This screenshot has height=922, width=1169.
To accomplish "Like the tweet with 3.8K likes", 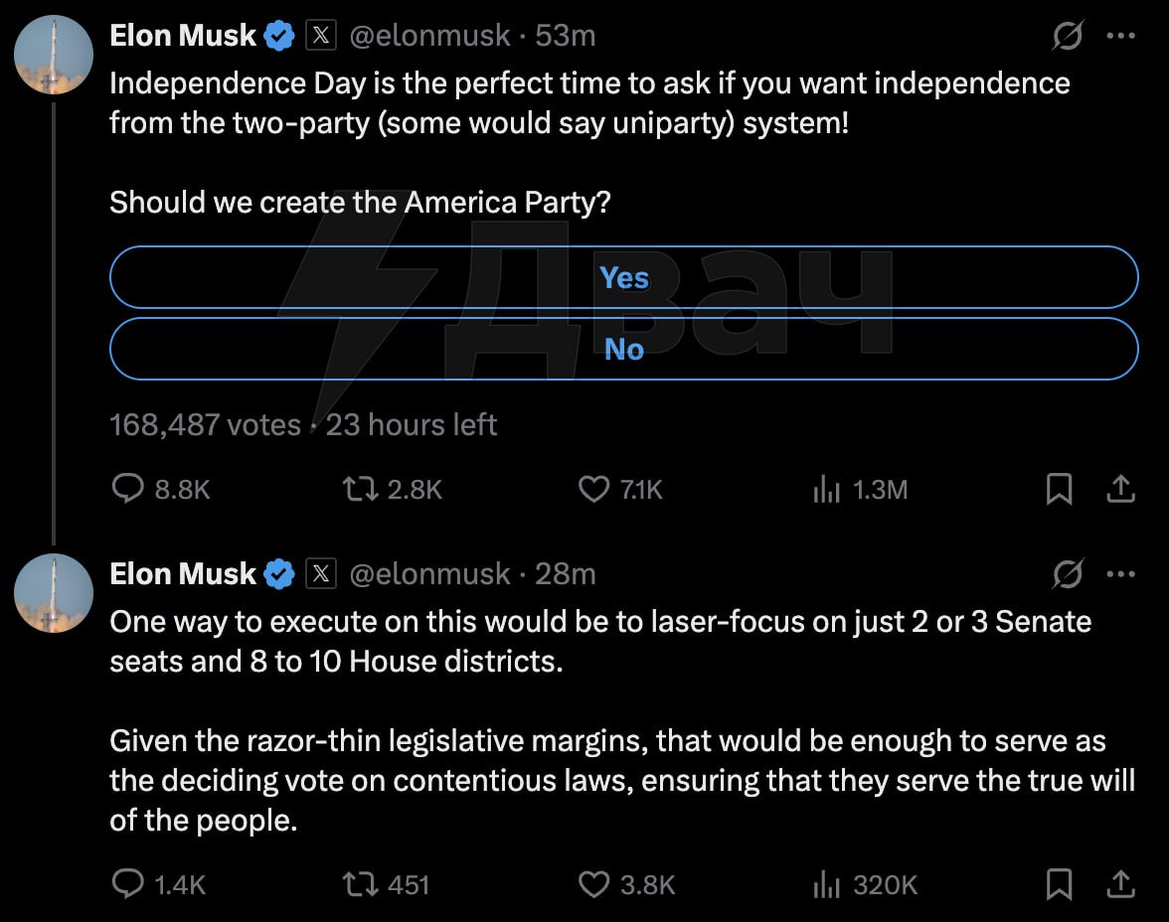I will click(626, 884).
